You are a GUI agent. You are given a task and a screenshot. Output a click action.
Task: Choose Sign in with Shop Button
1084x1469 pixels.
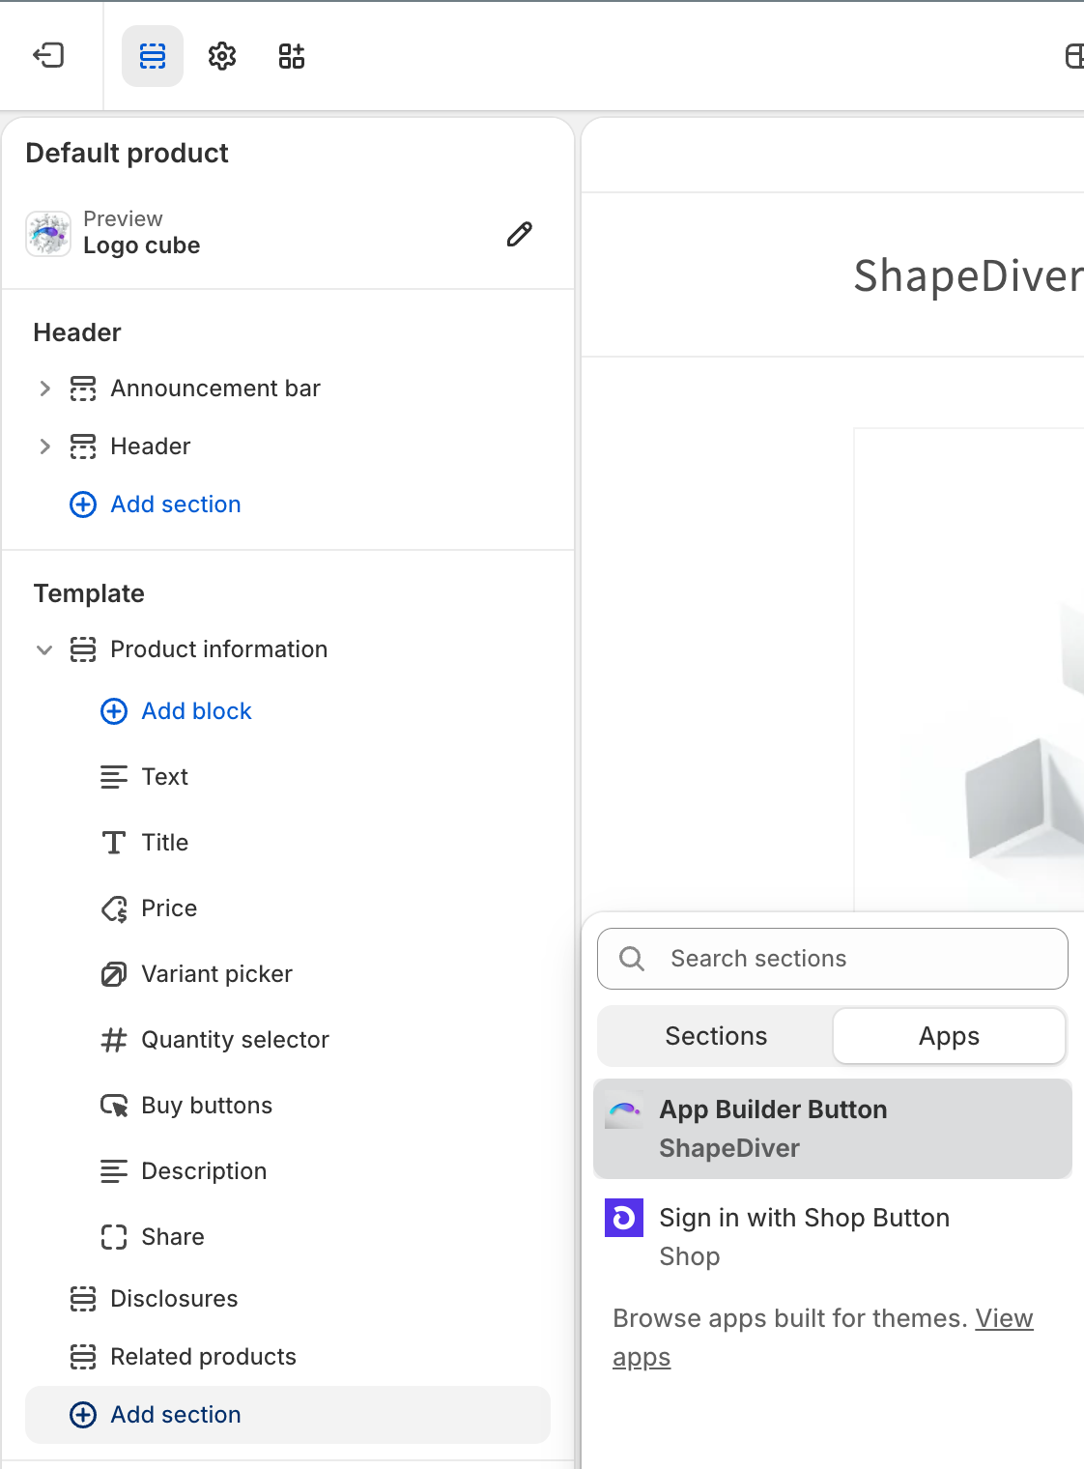click(x=833, y=1237)
